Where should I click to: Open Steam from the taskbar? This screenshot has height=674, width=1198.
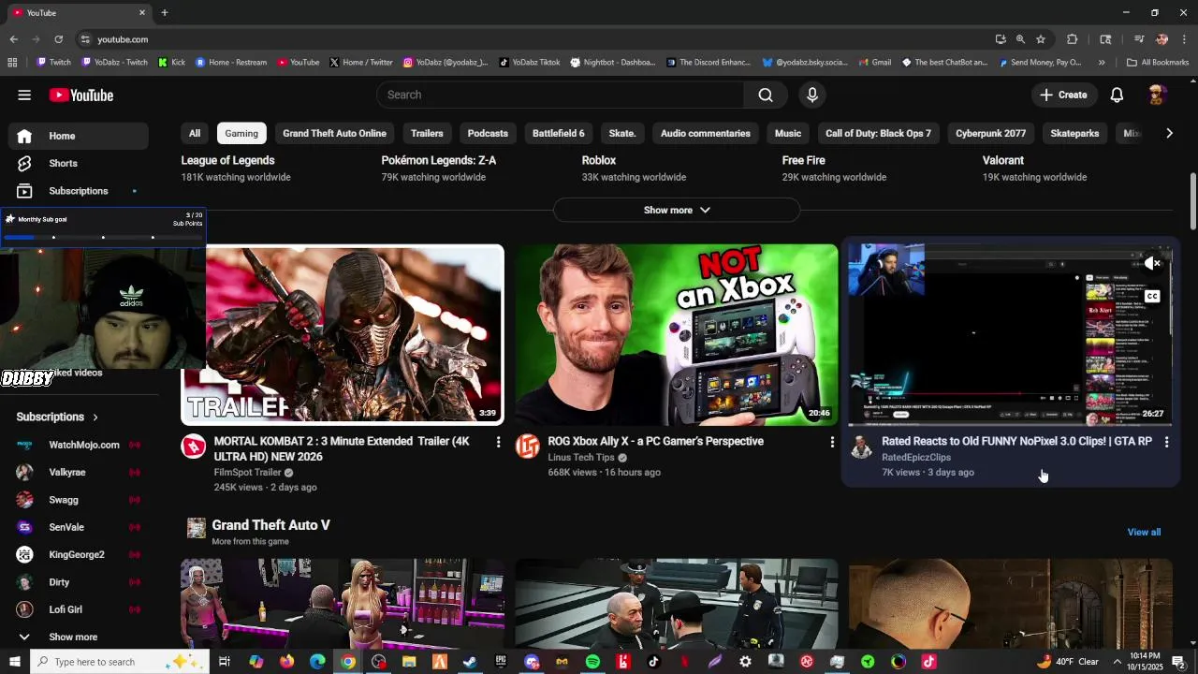pos(470,662)
